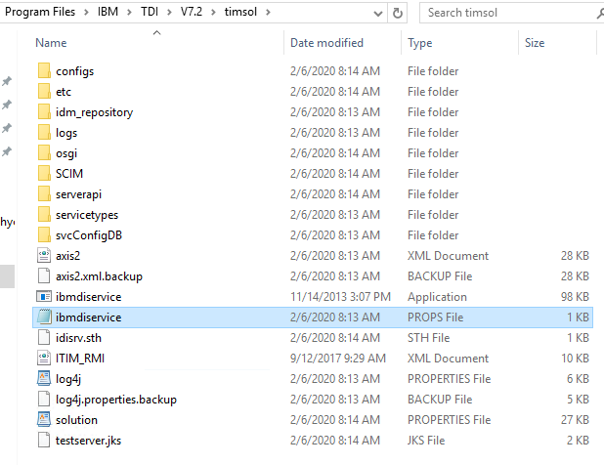Click the axis2 XML document icon
Screen dimensions: 604x465
coord(44,255)
